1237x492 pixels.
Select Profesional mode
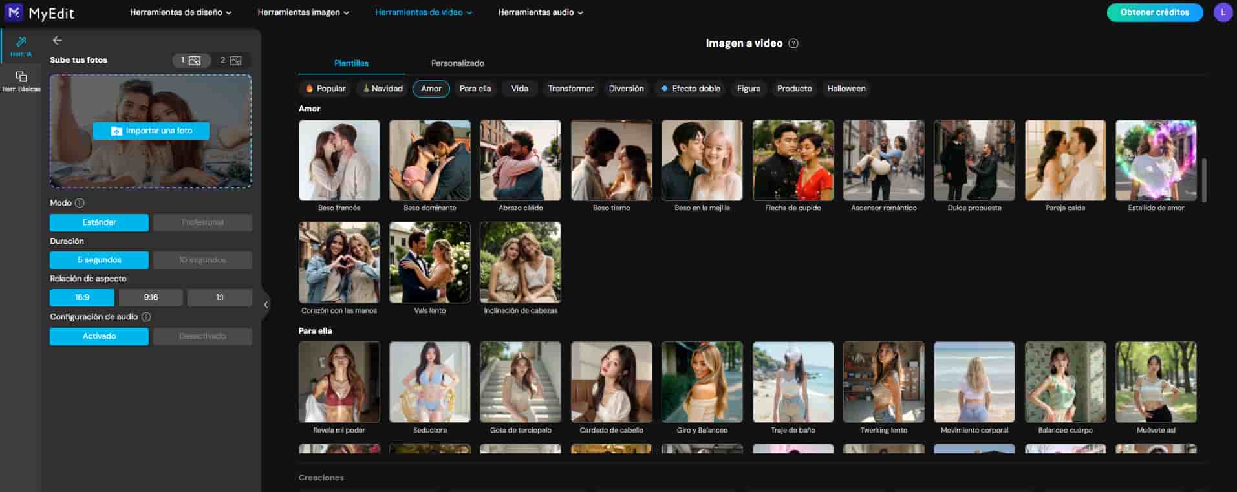click(203, 222)
